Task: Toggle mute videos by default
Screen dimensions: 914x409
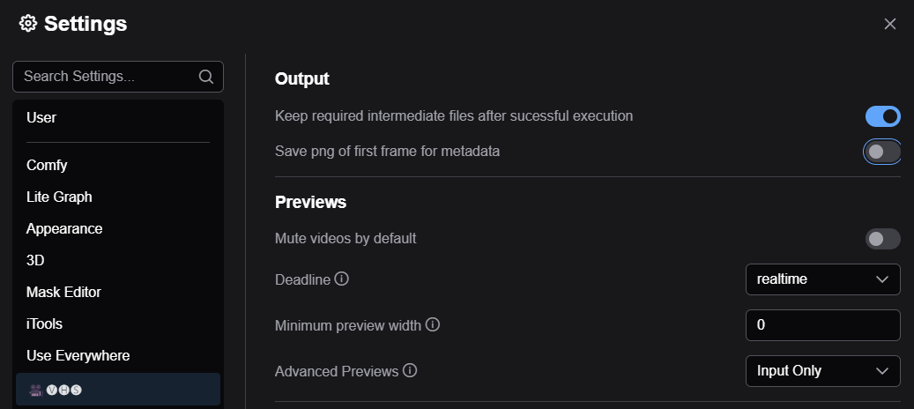Action: click(x=882, y=239)
